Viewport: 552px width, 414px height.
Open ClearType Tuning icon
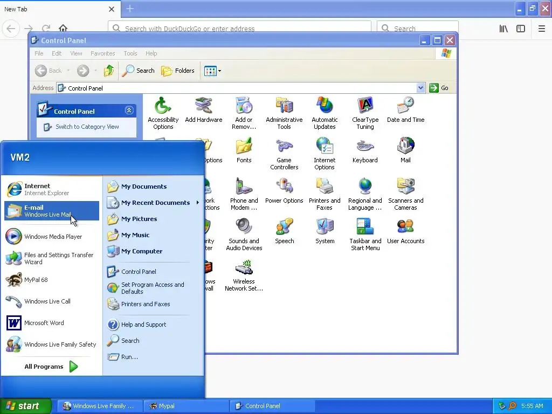coord(365,113)
